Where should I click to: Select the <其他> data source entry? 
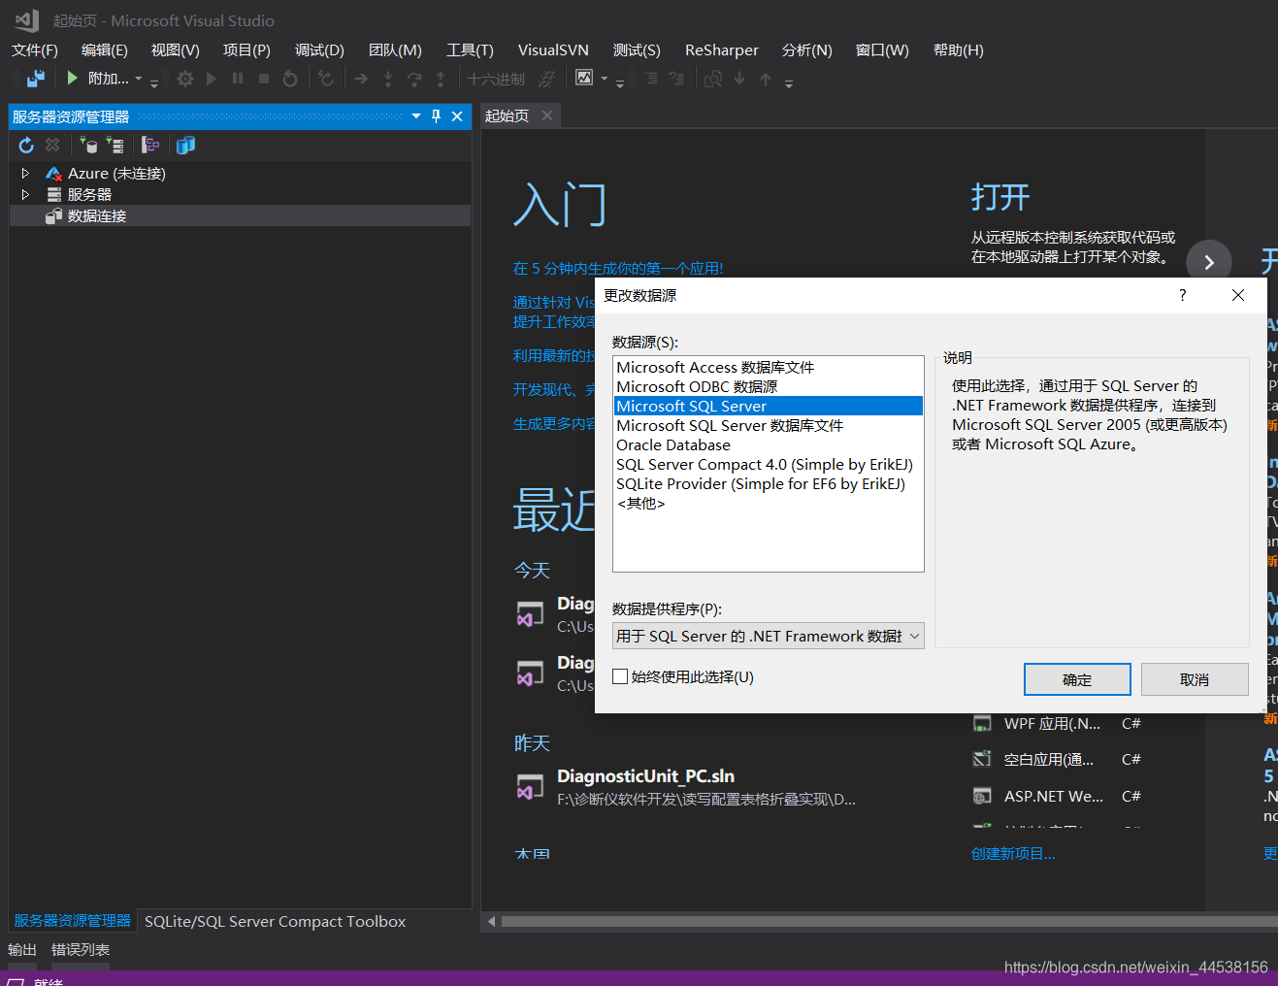(x=769, y=503)
